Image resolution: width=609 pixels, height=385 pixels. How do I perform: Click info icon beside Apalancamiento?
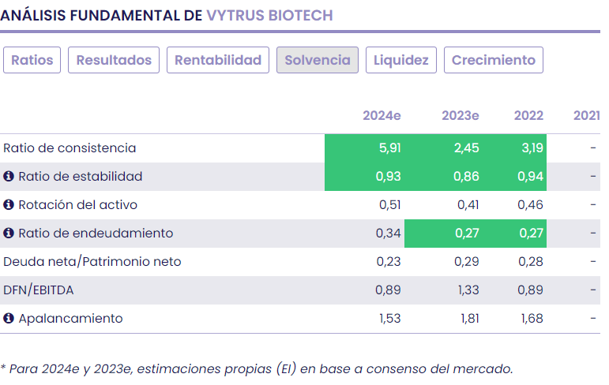[x=9, y=319]
